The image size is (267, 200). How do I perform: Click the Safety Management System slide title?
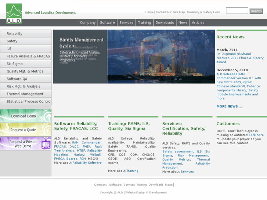[x=82, y=43]
